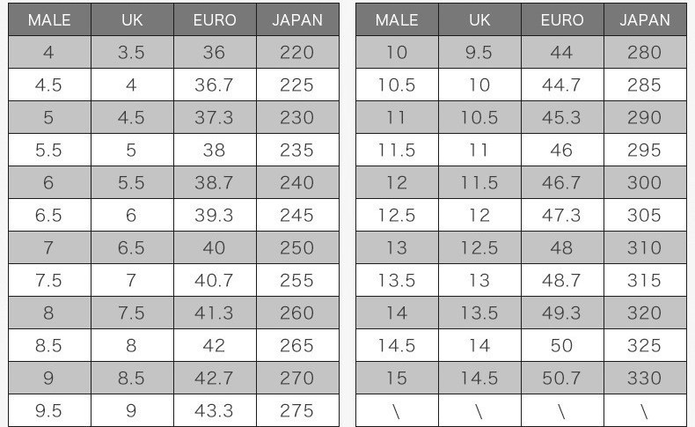Image resolution: width=695 pixels, height=427 pixels.
Task: Click the Japan size 250 cell
Action: [297, 248]
